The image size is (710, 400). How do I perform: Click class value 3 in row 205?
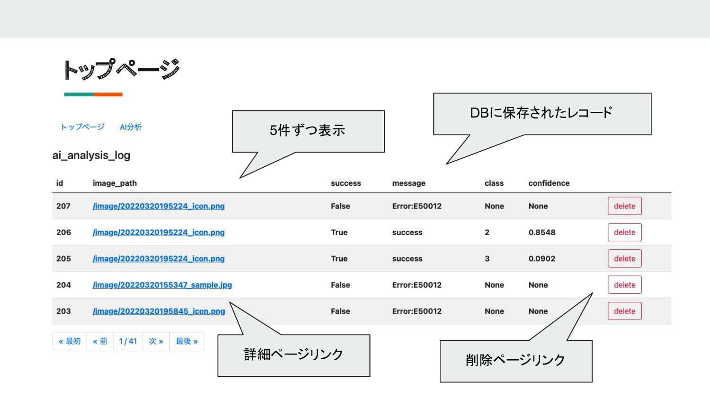(x=487, y=259)
